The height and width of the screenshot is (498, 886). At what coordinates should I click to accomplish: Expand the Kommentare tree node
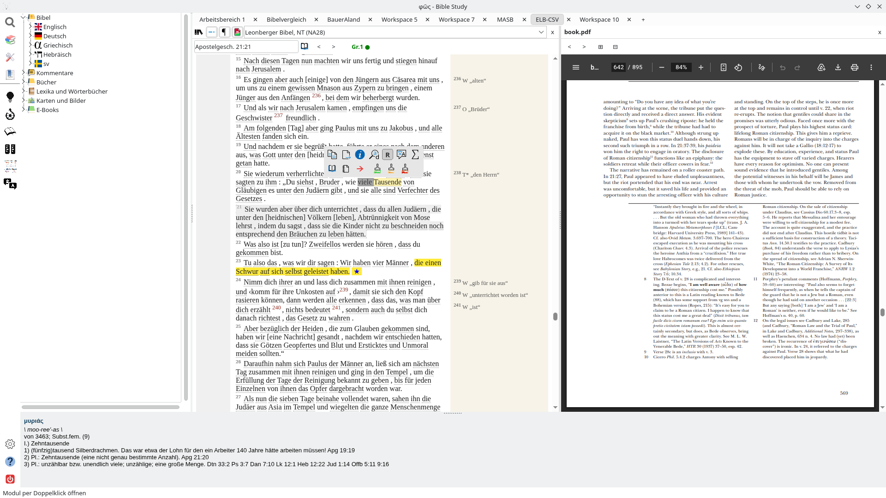coord(24,73)
